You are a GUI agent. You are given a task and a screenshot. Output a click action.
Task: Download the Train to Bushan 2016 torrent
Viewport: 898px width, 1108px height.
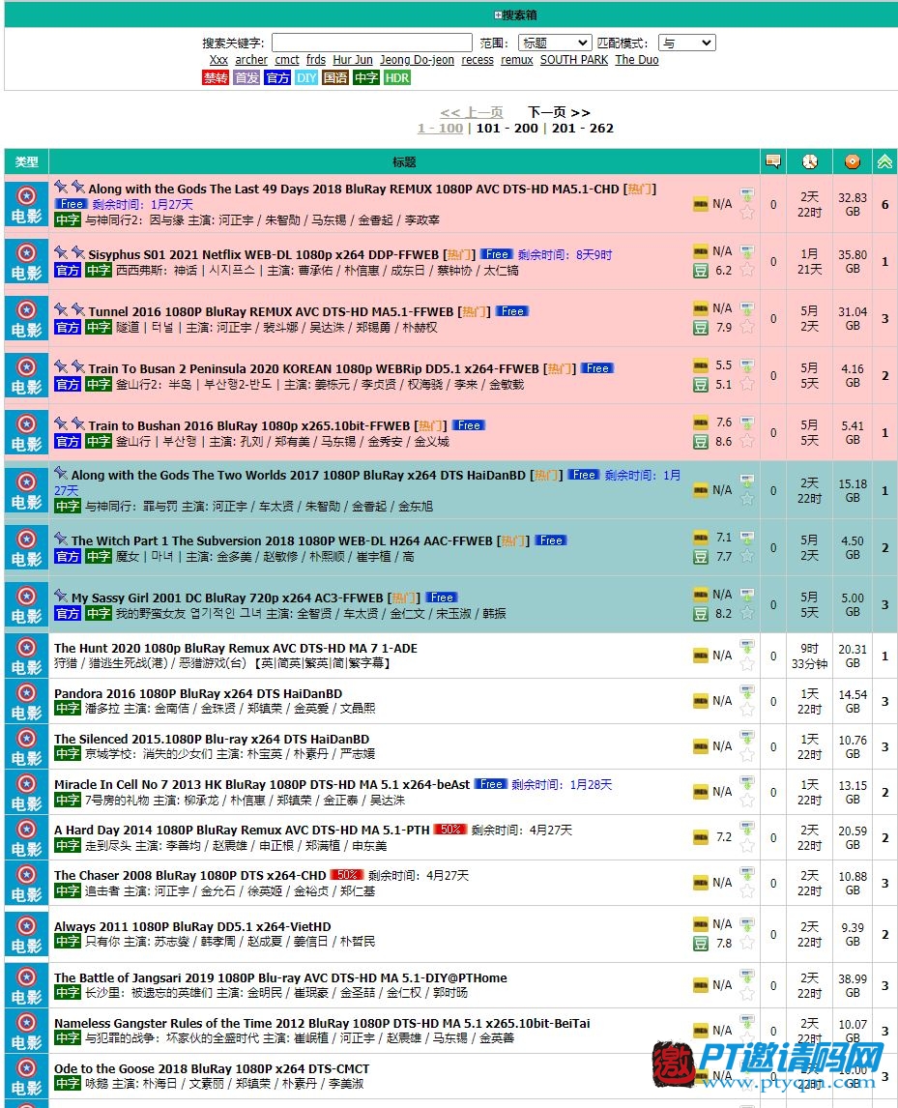pos(747,423)
